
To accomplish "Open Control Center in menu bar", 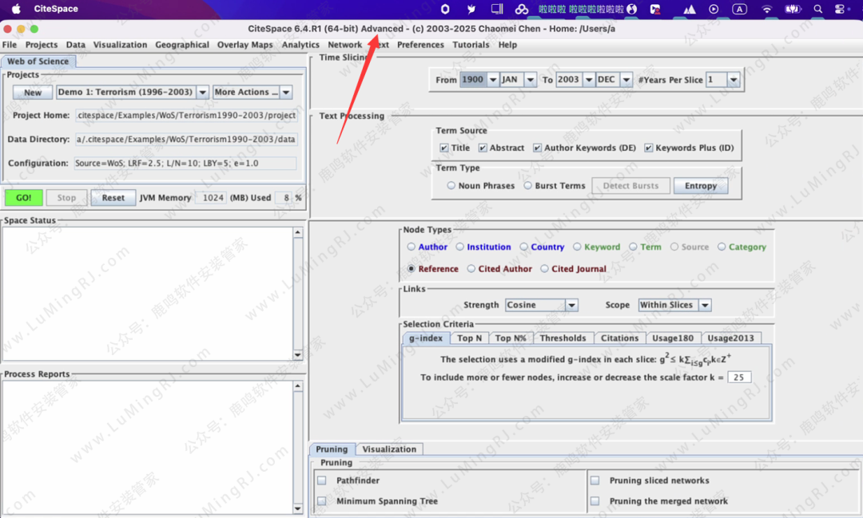I will (x=840, y=9).
